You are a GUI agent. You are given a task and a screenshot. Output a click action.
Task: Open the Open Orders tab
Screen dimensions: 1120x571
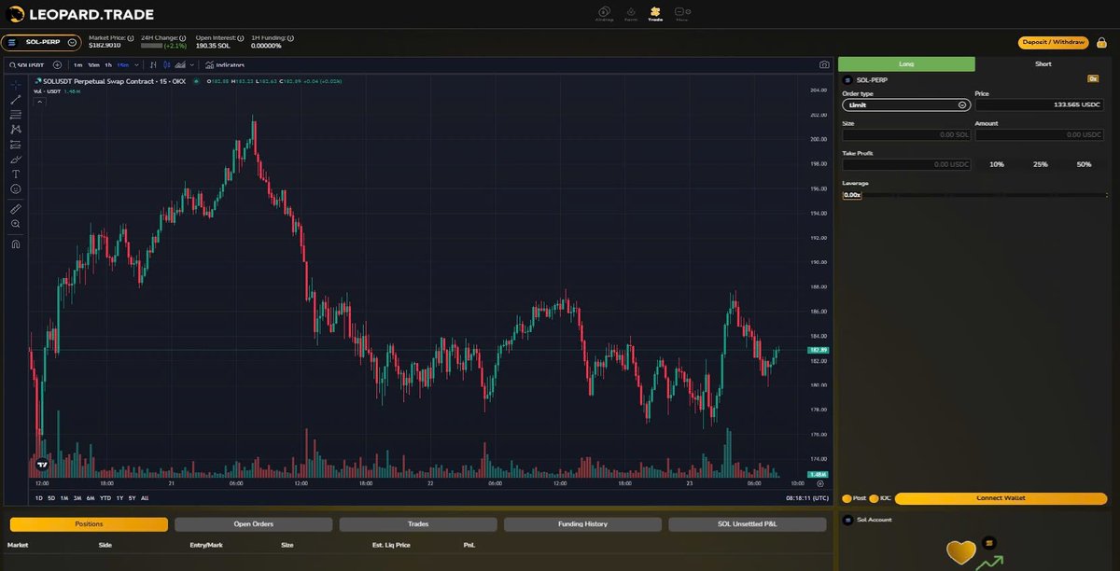click(254, 524)
